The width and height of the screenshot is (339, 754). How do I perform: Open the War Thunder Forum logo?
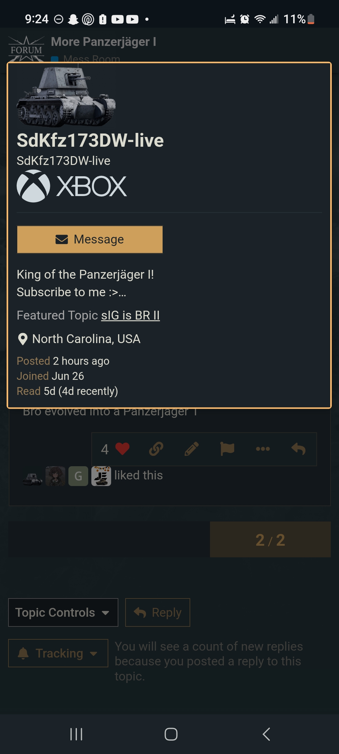26,49
